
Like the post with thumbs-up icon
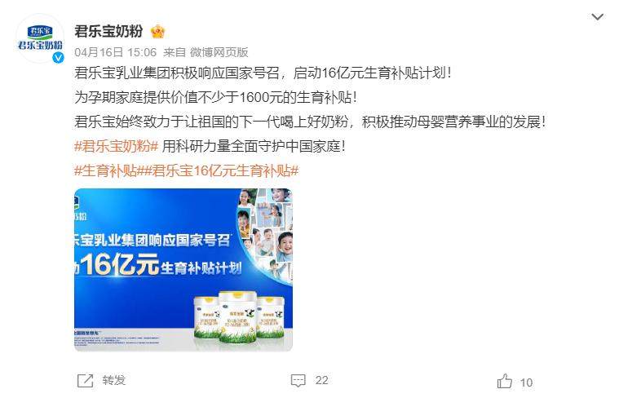[x=505, y=382]
